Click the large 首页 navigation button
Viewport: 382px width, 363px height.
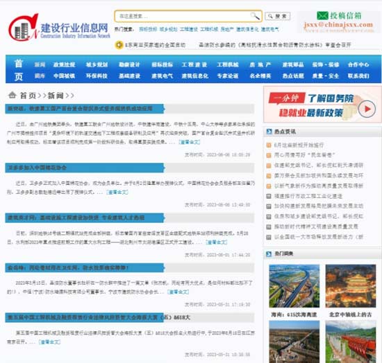click(x=19, y=70)
